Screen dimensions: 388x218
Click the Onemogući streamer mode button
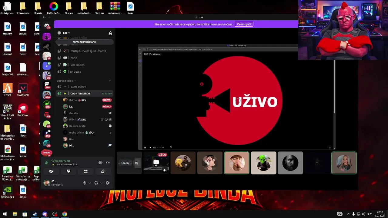click(244, 24)
